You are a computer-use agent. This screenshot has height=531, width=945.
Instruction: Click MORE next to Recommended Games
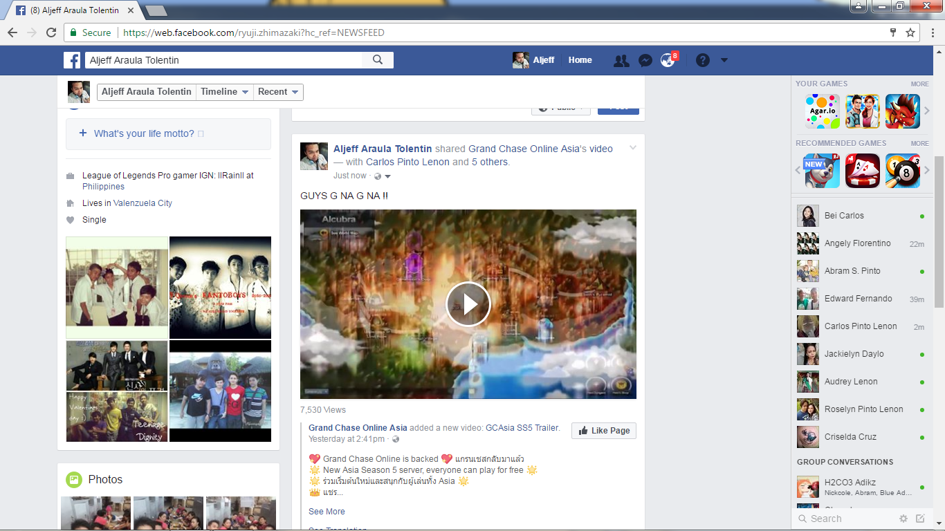[919, 144]
